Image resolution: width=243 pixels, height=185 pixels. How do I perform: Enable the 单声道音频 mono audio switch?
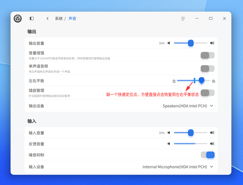(207, 68)
